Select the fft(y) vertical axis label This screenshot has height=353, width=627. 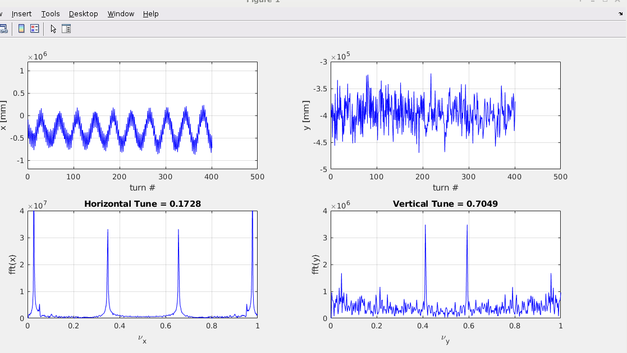click(315, 264)
